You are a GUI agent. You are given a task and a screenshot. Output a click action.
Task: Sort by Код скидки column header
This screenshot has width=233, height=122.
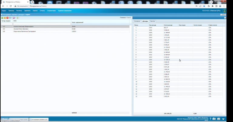185,25
